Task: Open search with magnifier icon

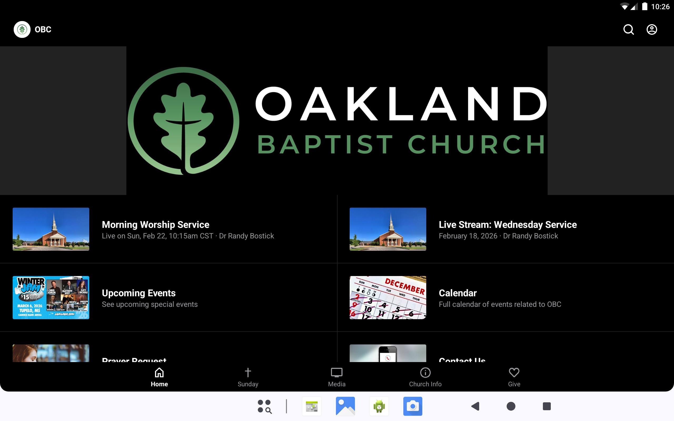Action: (x=628, y=29)
